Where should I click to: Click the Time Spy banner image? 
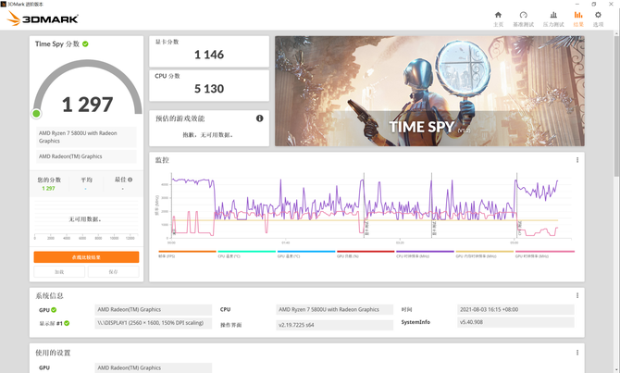coord(429,91)
